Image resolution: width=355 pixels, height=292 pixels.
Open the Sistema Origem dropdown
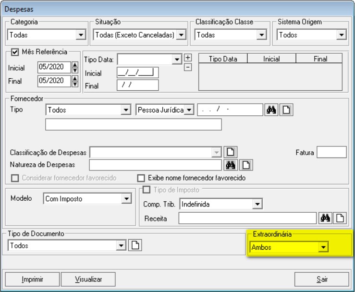(342, 35)
